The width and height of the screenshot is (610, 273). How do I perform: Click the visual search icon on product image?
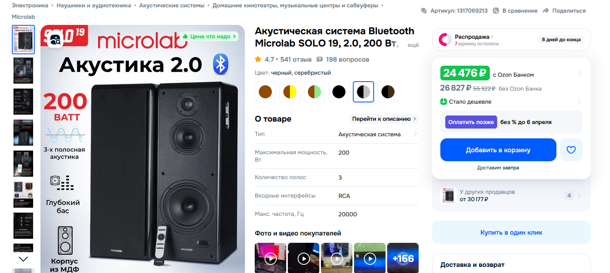pyautogui.click(x=55, y=40)
